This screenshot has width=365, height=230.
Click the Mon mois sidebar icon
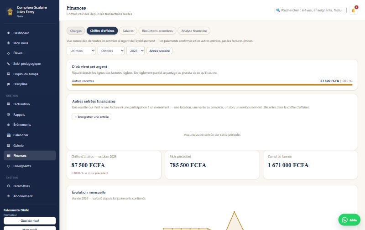point(8,43)
